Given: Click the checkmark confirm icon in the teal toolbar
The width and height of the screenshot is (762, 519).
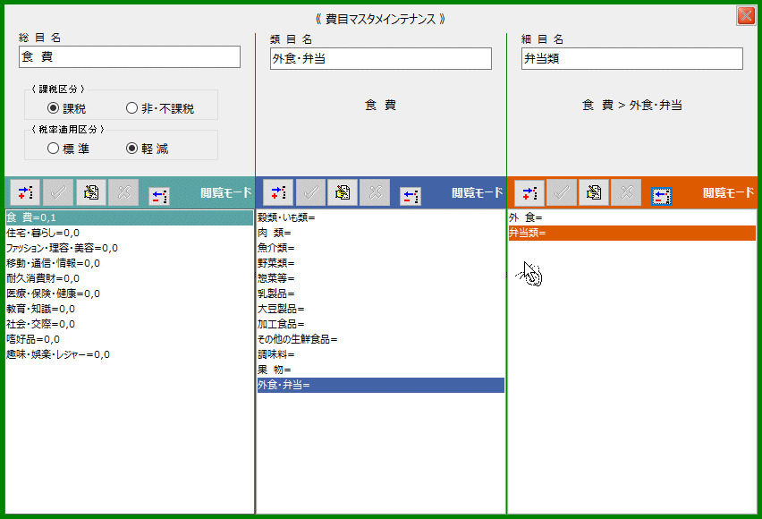Looking at the screenshot, I should pos(58,192).
